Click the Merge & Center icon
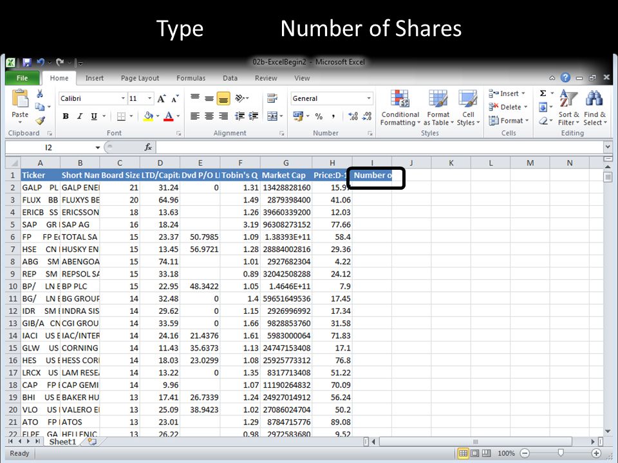Image resolution: width=618 pixels, height=463 pixels. coord(272,116)
